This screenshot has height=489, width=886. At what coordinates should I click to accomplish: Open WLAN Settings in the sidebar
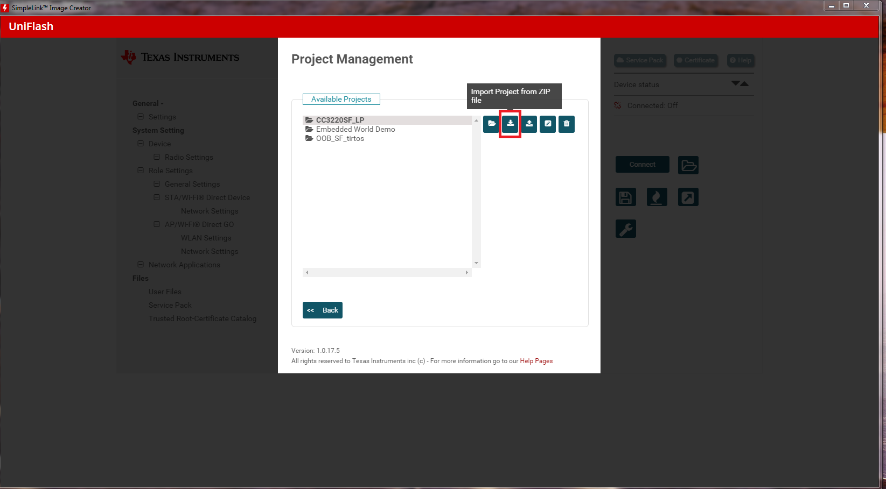(206, 238)
